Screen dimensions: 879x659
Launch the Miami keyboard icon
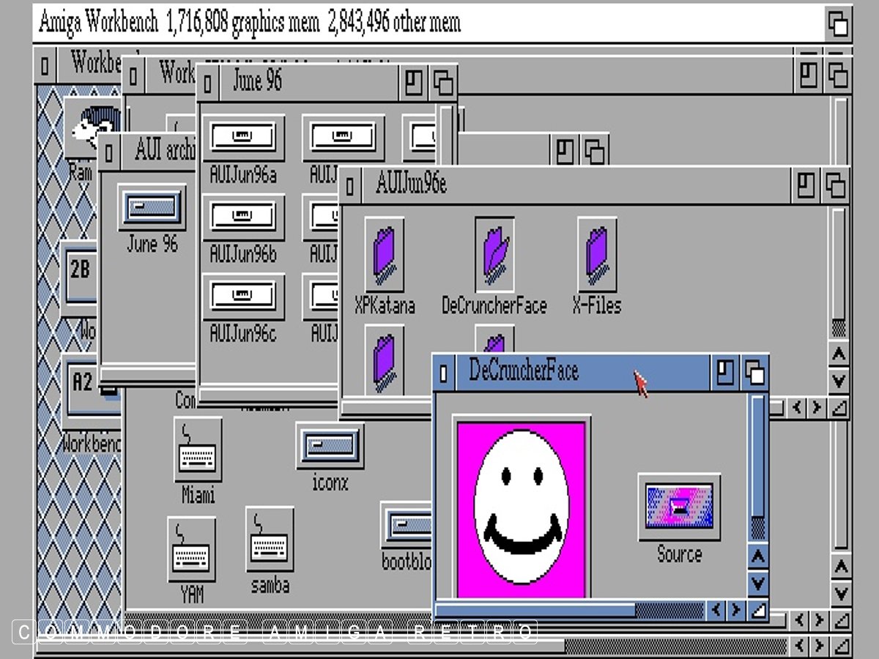(198, 450)
